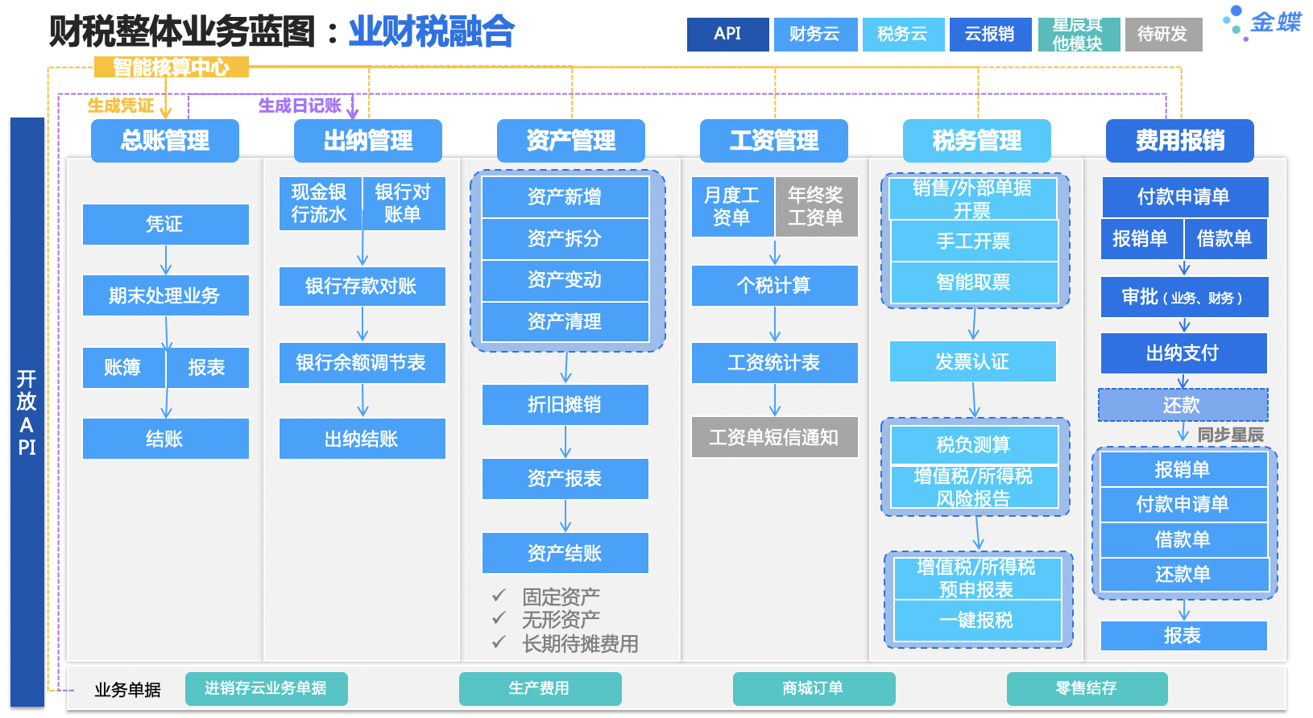This screenshot has width=1313, height=718.
Task: Click the vertical 开放API bar
Action: click(27, 412)
